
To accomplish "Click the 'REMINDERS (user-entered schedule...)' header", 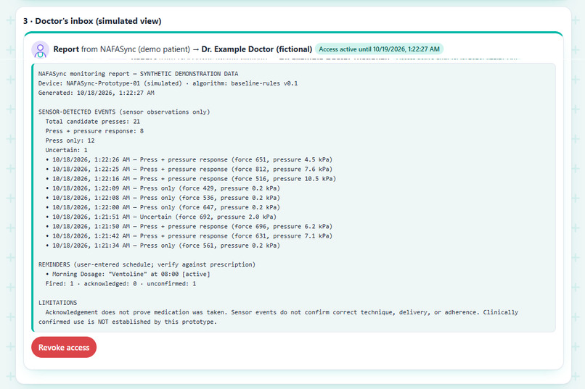I will (147, 264).
